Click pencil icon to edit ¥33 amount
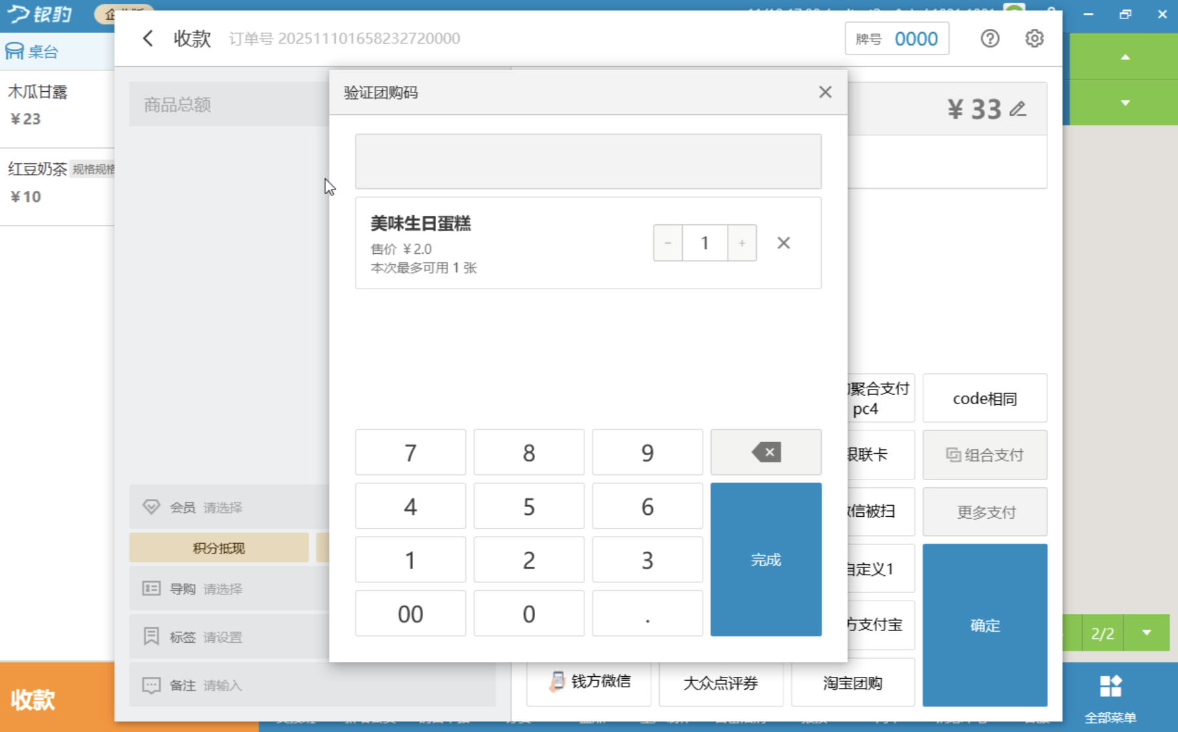Image resolution: width=1178 pixels, height=732 pixels. [1018, 109]
